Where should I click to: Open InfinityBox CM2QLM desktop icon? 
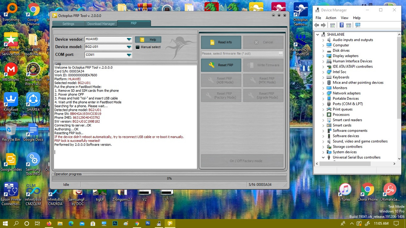pyautogui.click(x=33, y=194)
